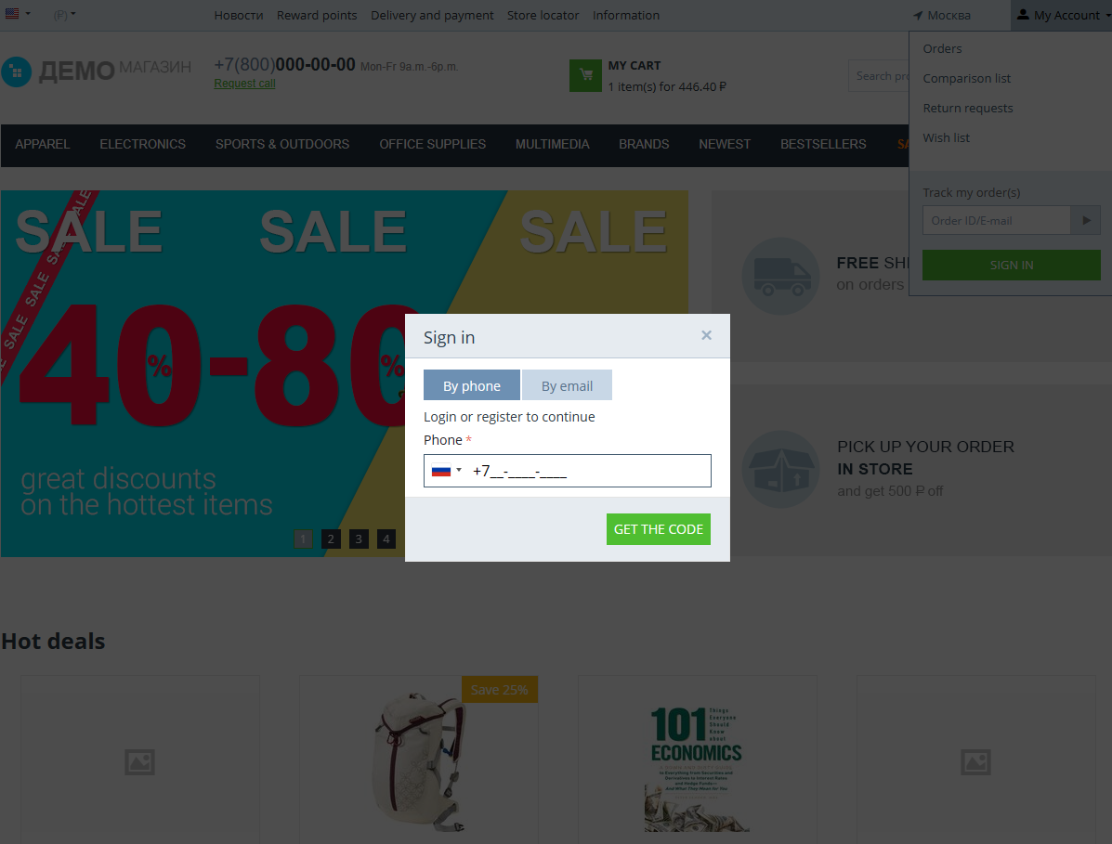Click the GET THE CODE button

coord(658,529)
